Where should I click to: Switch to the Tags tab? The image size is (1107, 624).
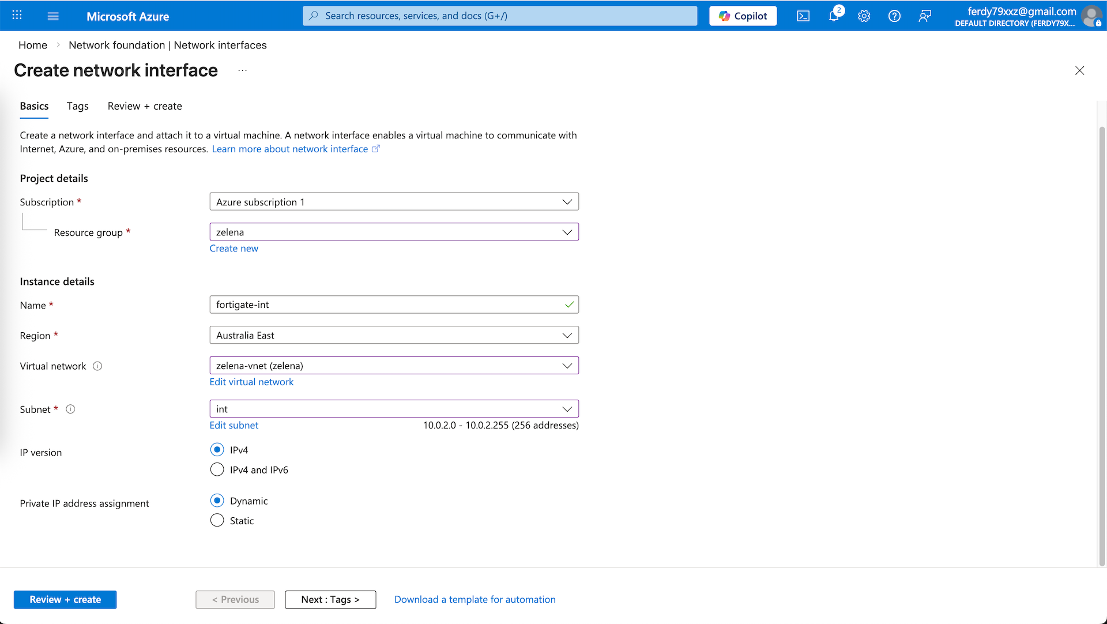pos(77,106)
